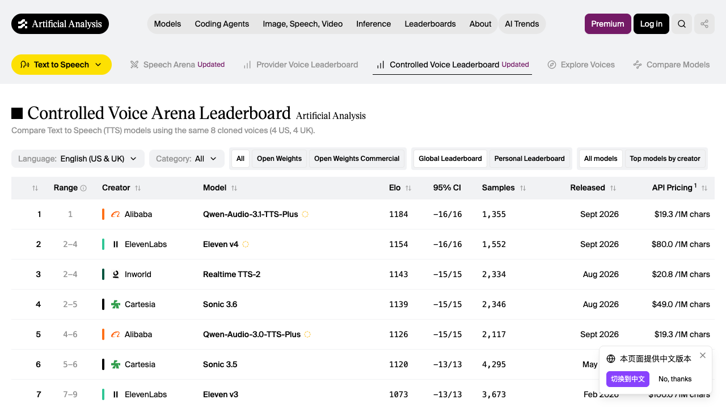Click the share icon in header

point(704,24)
